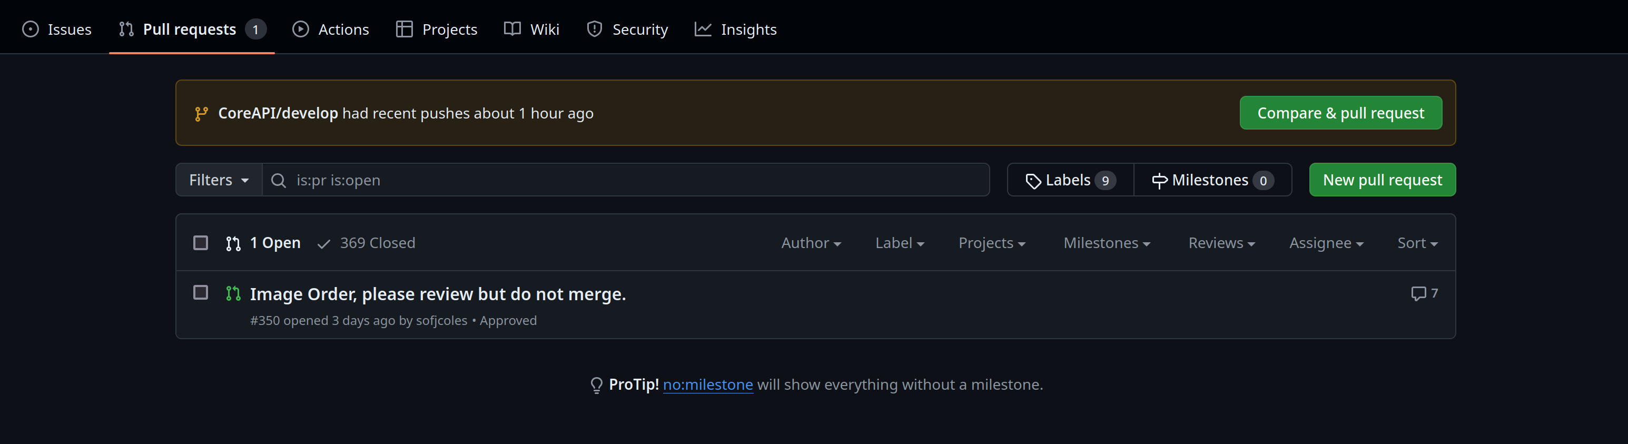The height and width of the screenshot is (444, 1628).
Task: Click the no:milestone ProTip link
Action: pyautogui.click(x=707, y=384)
